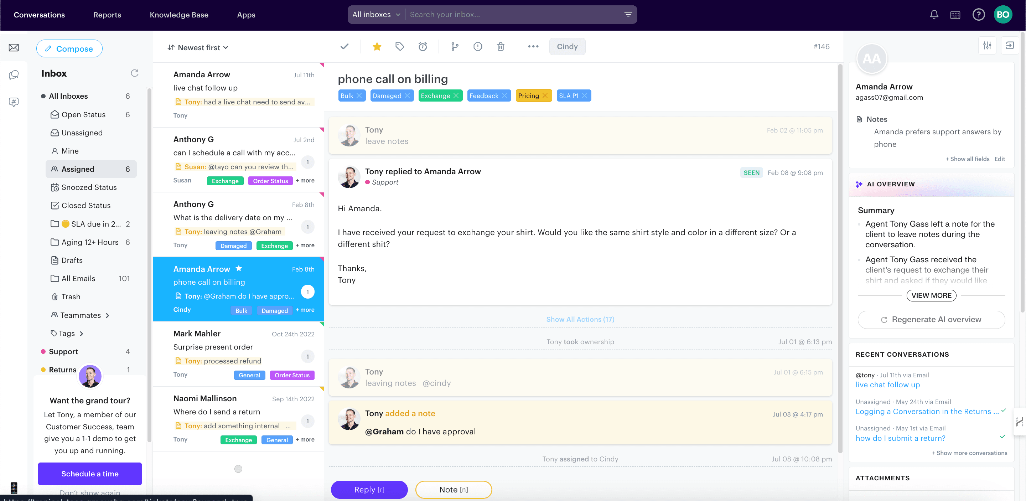Switch to the Knowledge Base tab

coord(179,15)
